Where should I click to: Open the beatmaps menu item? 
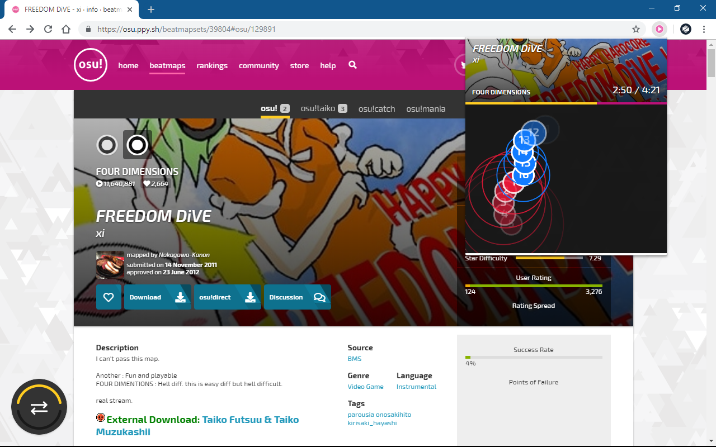167,65
